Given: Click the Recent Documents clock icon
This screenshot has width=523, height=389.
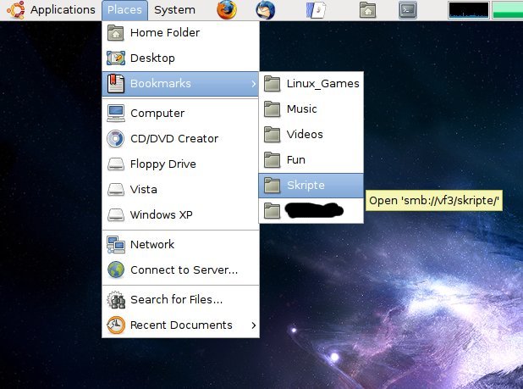Looking at the screenshot, I should coord(116,325).
